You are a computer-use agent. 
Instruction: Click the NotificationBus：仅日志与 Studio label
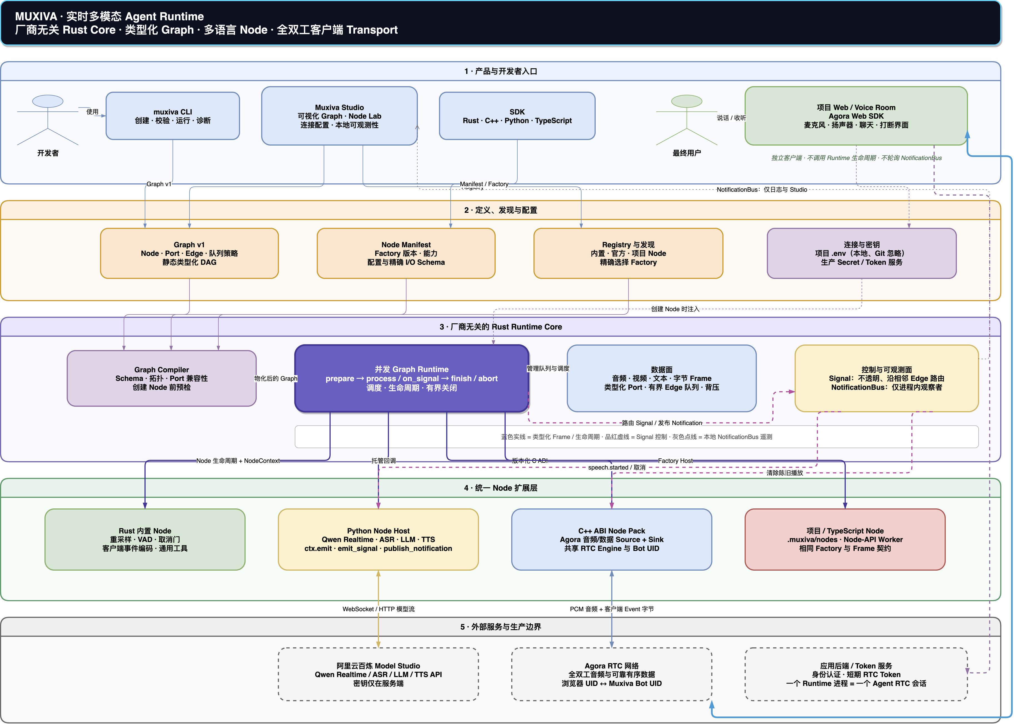coord(762,189)
